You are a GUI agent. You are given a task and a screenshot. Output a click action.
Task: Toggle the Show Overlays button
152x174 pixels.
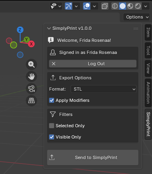[87, 6]
